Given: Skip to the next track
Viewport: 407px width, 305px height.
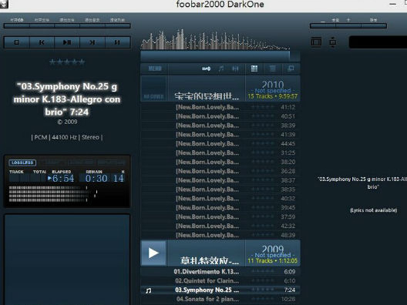Looking at the screenshot, I should (92, 42).
